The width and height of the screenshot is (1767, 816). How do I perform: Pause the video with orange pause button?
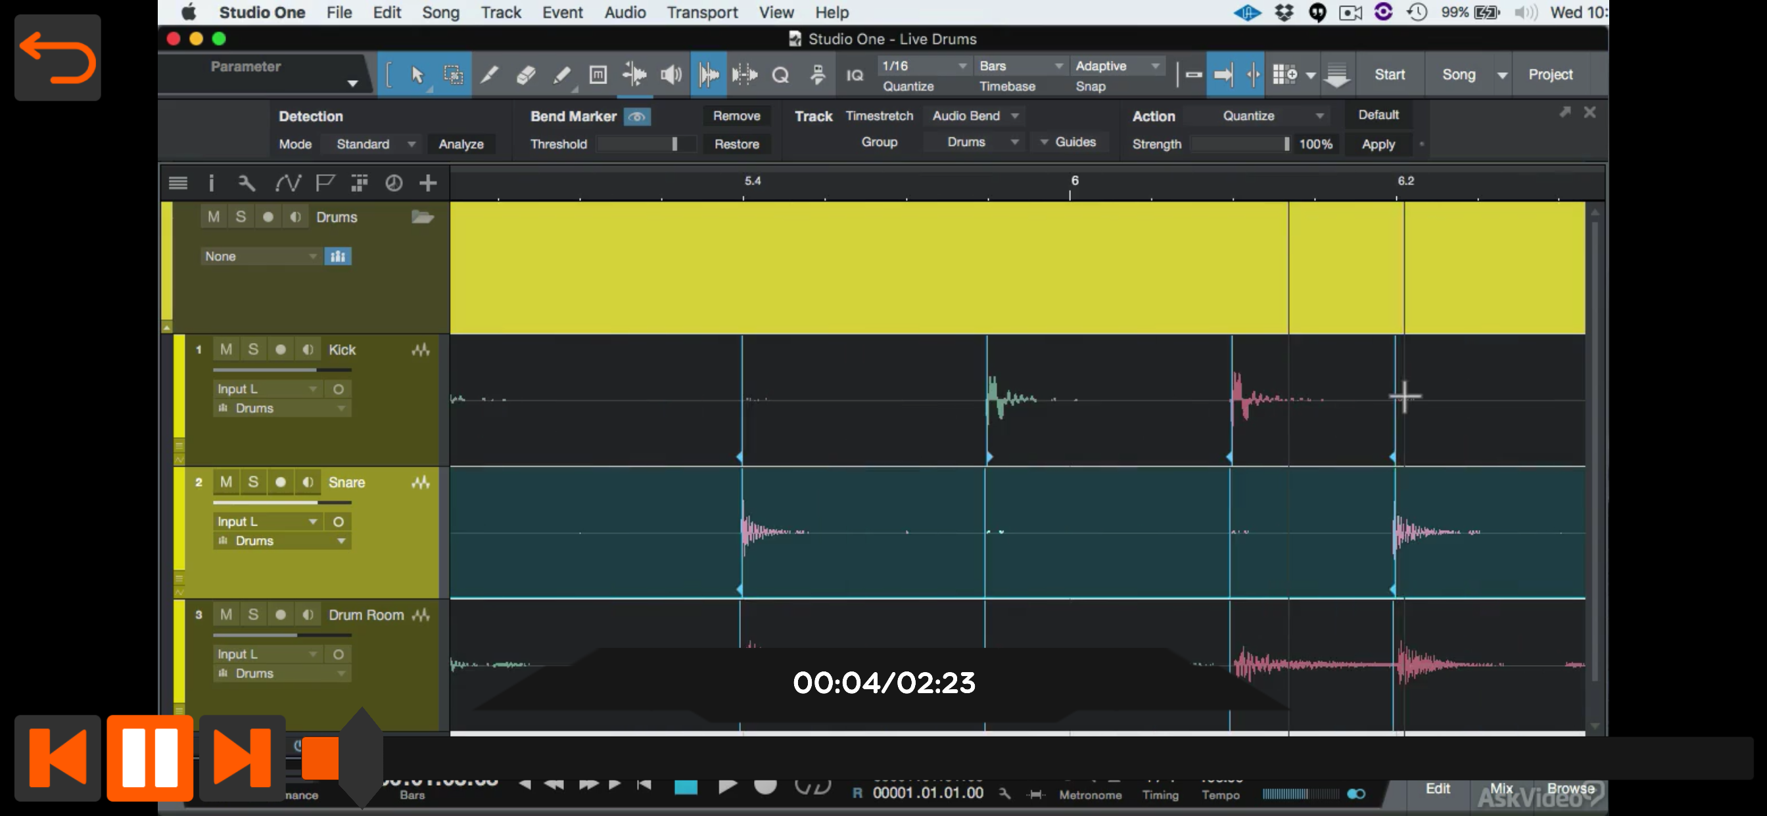149,758
